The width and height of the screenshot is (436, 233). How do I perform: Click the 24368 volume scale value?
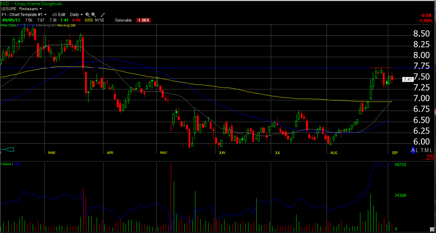pyautogui.click(x=401, y=196)
